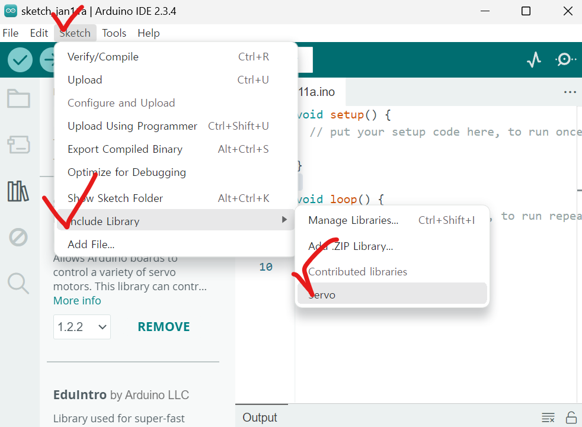Close the Arduino IDE window
The height and width of the screenshot is (427, 582).
568,11
